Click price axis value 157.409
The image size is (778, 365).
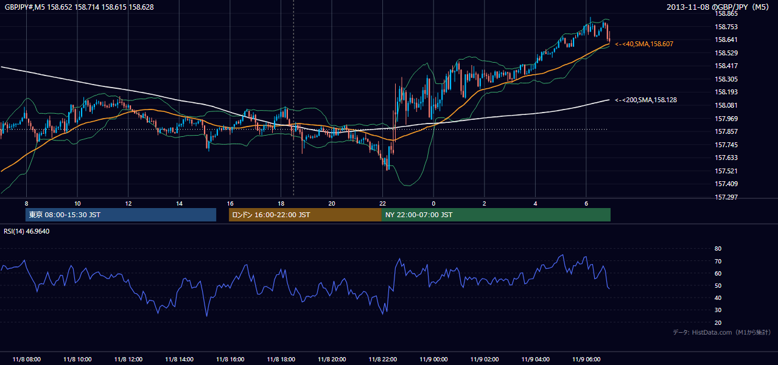726,184
